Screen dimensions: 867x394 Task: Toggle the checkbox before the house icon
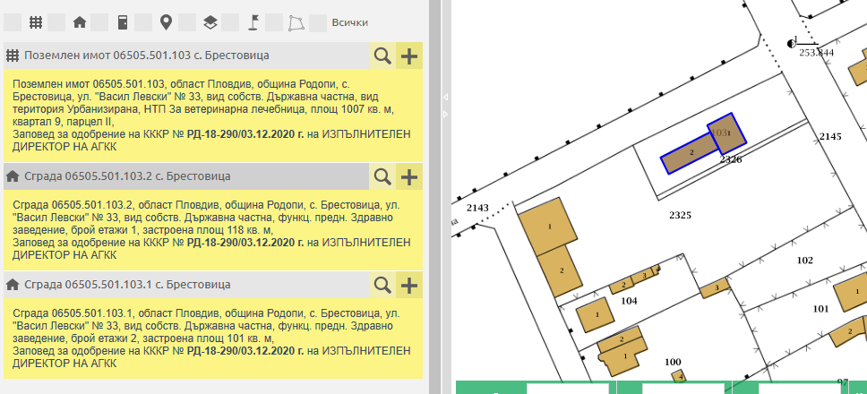click(57, 22)
